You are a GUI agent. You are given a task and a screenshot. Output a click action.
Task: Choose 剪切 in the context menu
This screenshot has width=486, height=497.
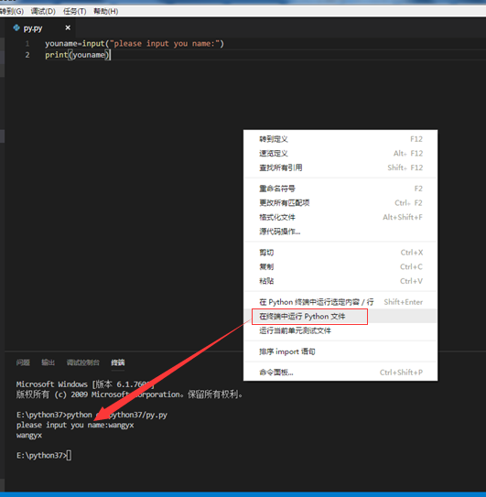coord(340,253)
